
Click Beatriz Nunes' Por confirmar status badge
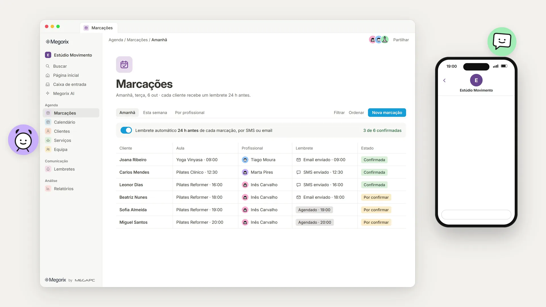(x=376, y=197)
